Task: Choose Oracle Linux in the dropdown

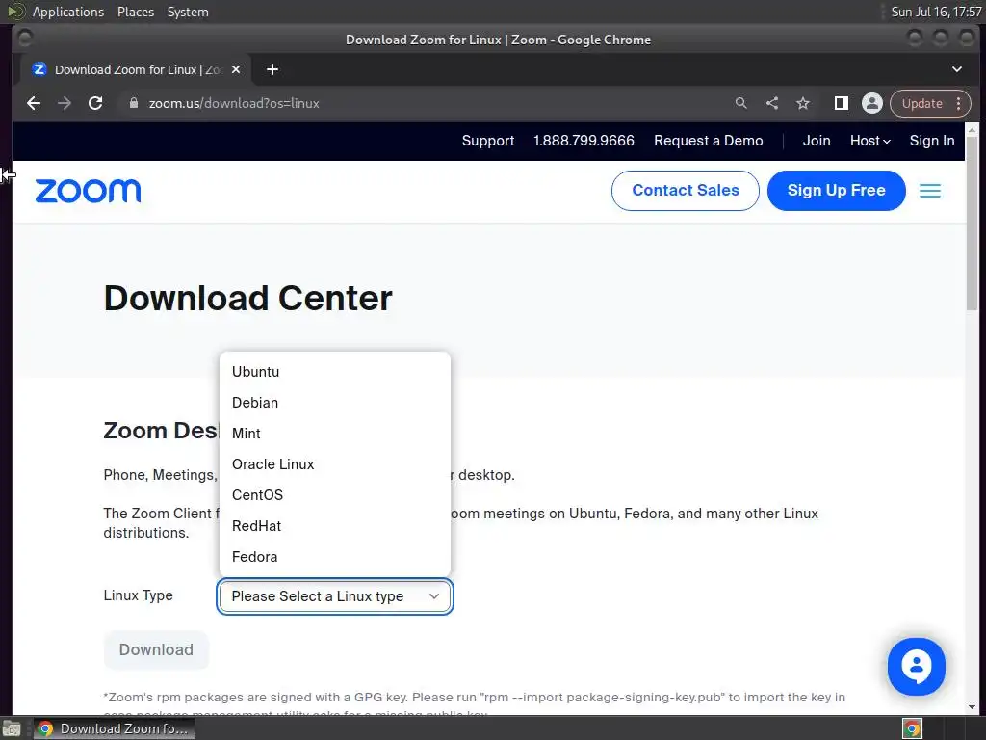Action: click(335, 464)
